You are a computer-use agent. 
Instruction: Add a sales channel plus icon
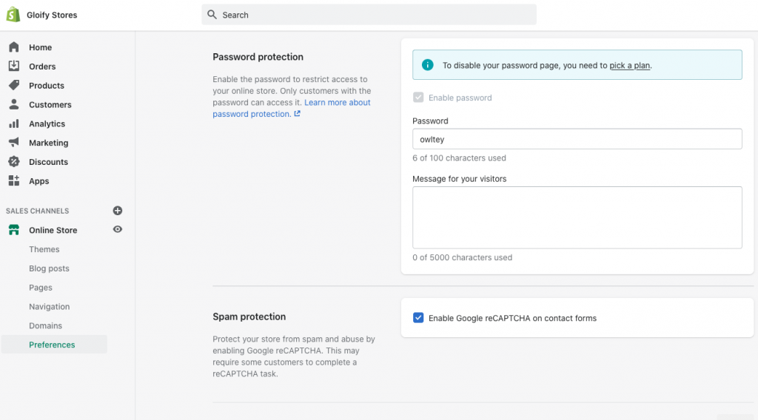point(118,211)
